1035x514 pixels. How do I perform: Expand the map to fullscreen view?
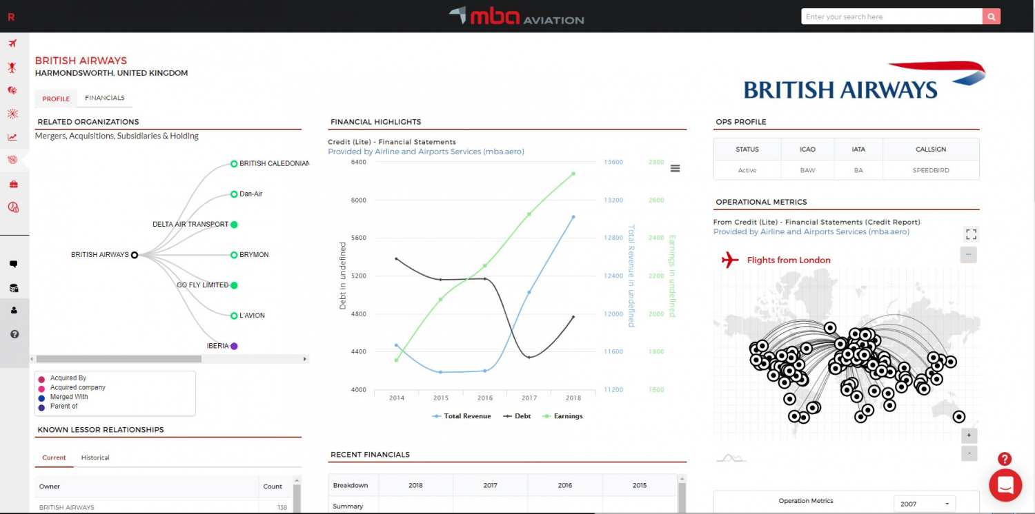point(970,234)
